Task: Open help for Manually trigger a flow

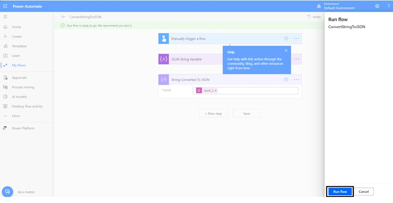Action: [x=286, y=38]
